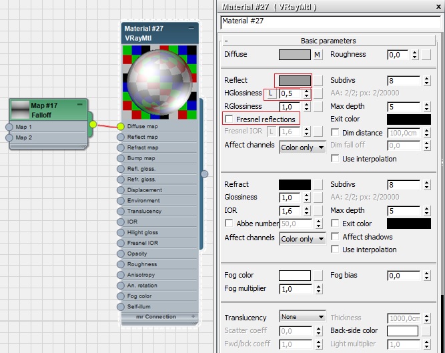Click the Roughness spinner arrows
This screenshot has height=353, width=445.
click(x=415, y=55)
